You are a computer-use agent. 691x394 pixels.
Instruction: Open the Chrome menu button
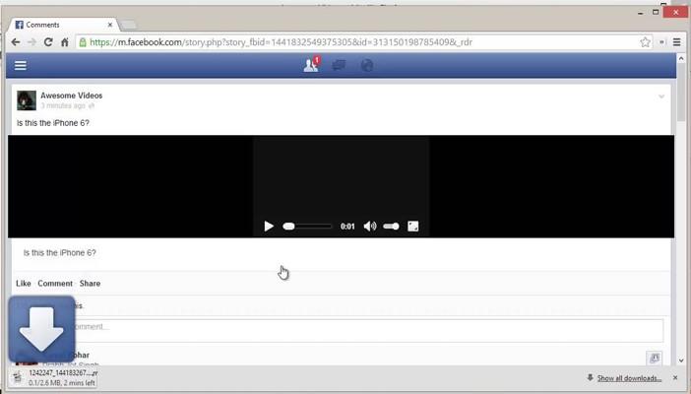coord(676,42)
